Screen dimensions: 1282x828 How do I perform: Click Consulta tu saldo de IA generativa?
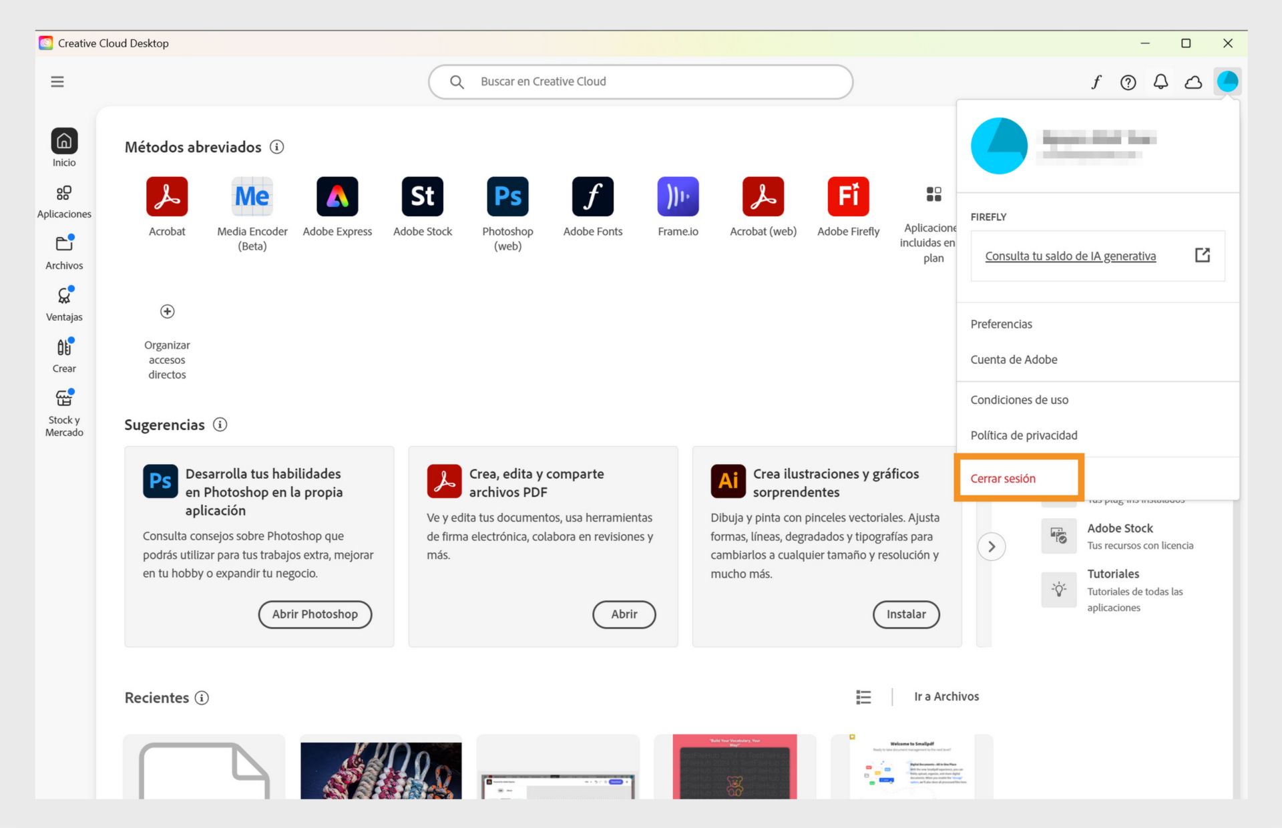[1070, 256]
